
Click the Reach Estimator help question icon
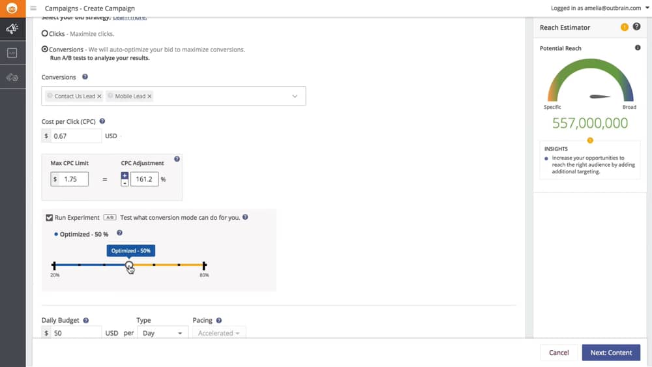pos(637,27)
